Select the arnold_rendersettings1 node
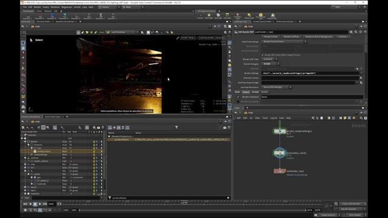Image resolution: width=388 pixels, height=218 pixels. tap(280, 131)
